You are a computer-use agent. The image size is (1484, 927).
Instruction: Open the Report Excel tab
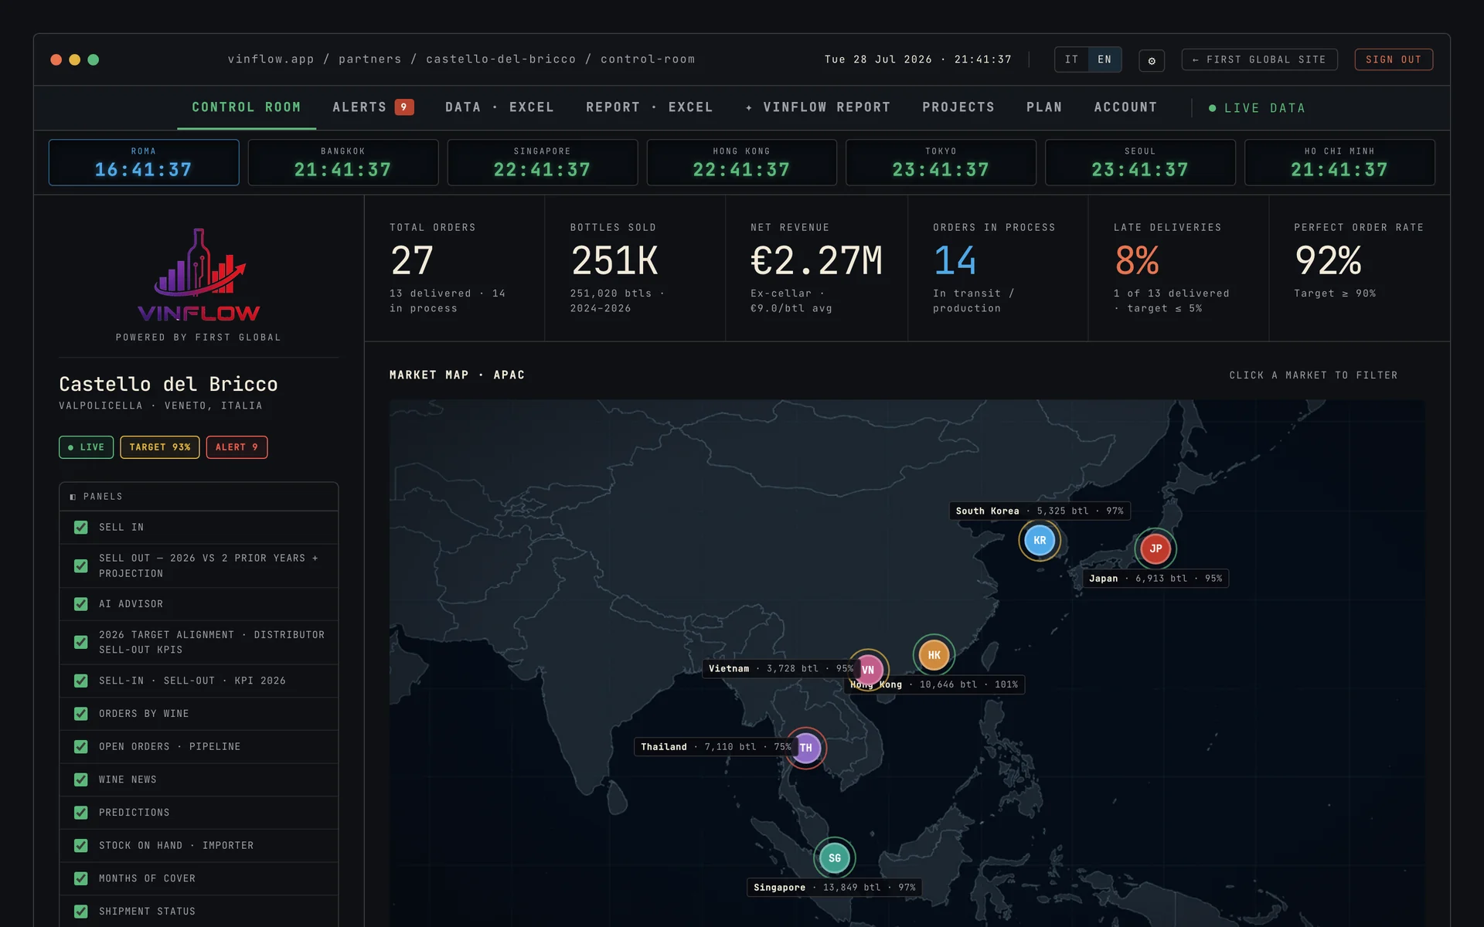tap(649, 107)
